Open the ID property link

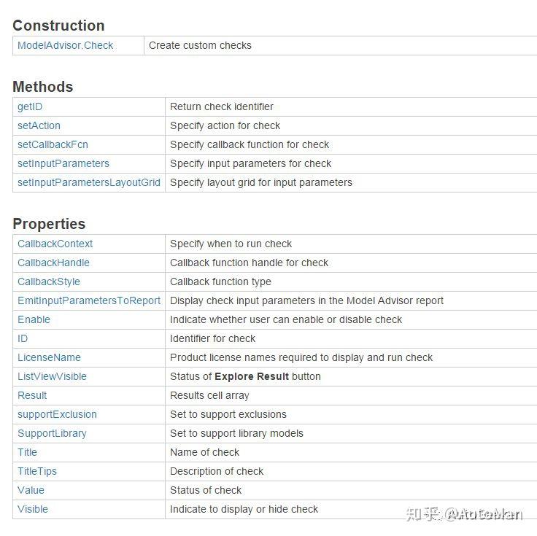[x=23, y=338]
